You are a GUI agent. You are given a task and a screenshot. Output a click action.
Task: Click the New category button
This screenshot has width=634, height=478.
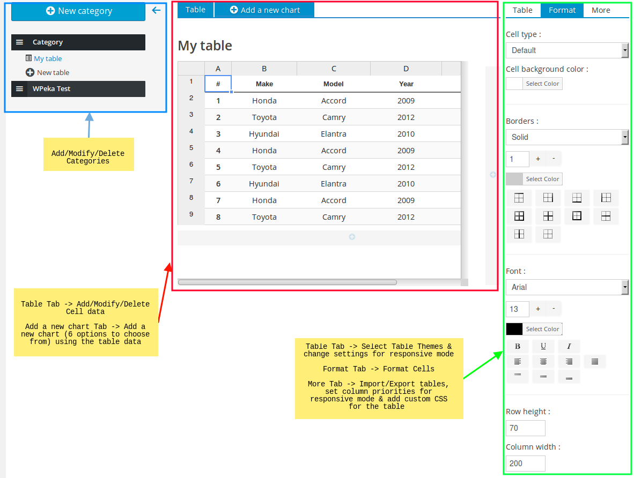[x=78, y=11]
